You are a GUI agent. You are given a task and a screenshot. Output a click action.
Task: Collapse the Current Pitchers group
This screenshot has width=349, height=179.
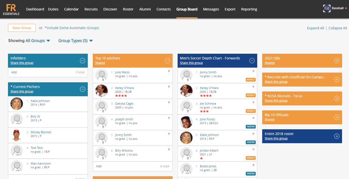point(83,89)
